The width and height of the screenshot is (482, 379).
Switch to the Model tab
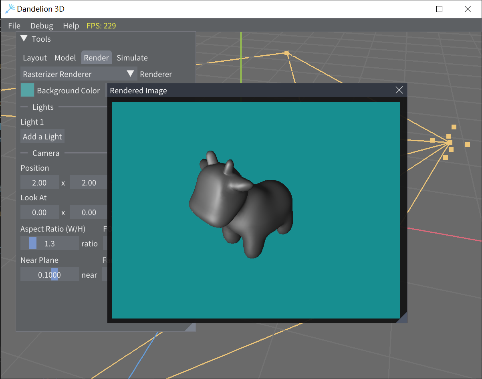65,58
